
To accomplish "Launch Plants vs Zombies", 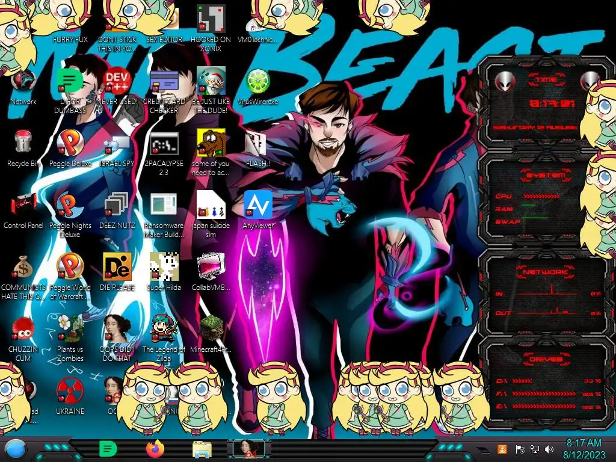I will point(70,339).
